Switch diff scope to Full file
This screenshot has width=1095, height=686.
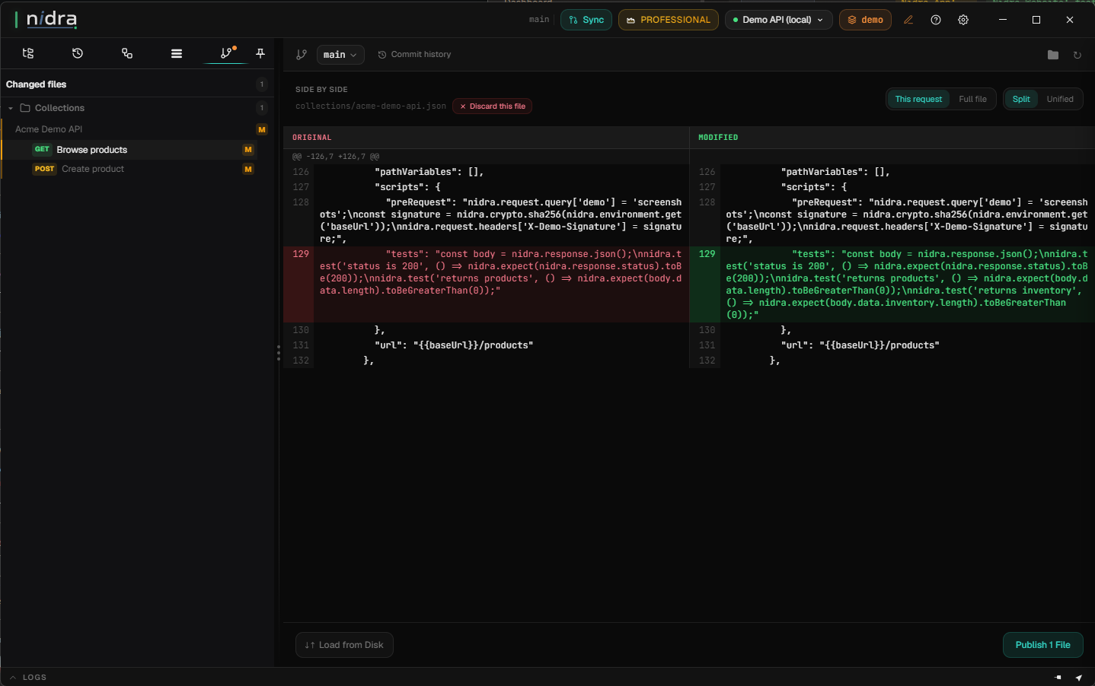(x=972, y=99)
